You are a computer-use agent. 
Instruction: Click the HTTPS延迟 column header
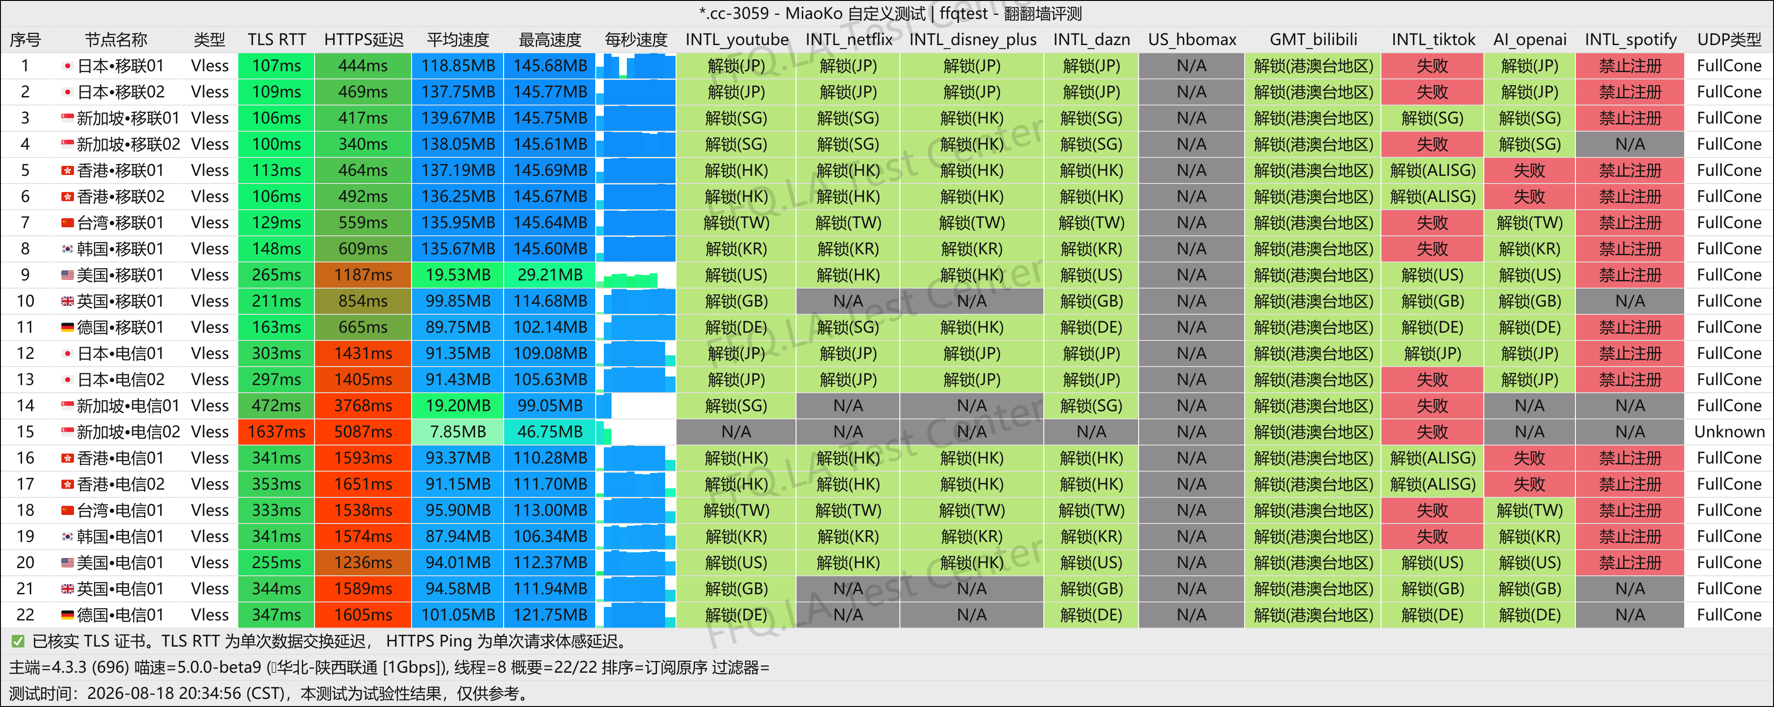click(364, 40)
